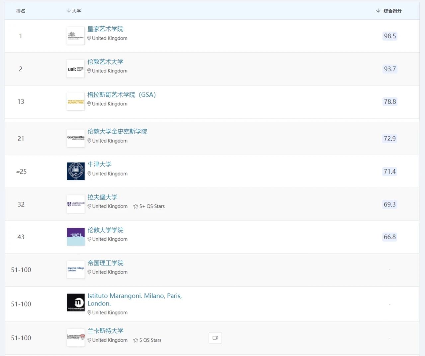The width and height of the screenshot is (425, 356).
Task: Click location pin icon under Istituto Marangoni
Action: [x=89, y=312]
